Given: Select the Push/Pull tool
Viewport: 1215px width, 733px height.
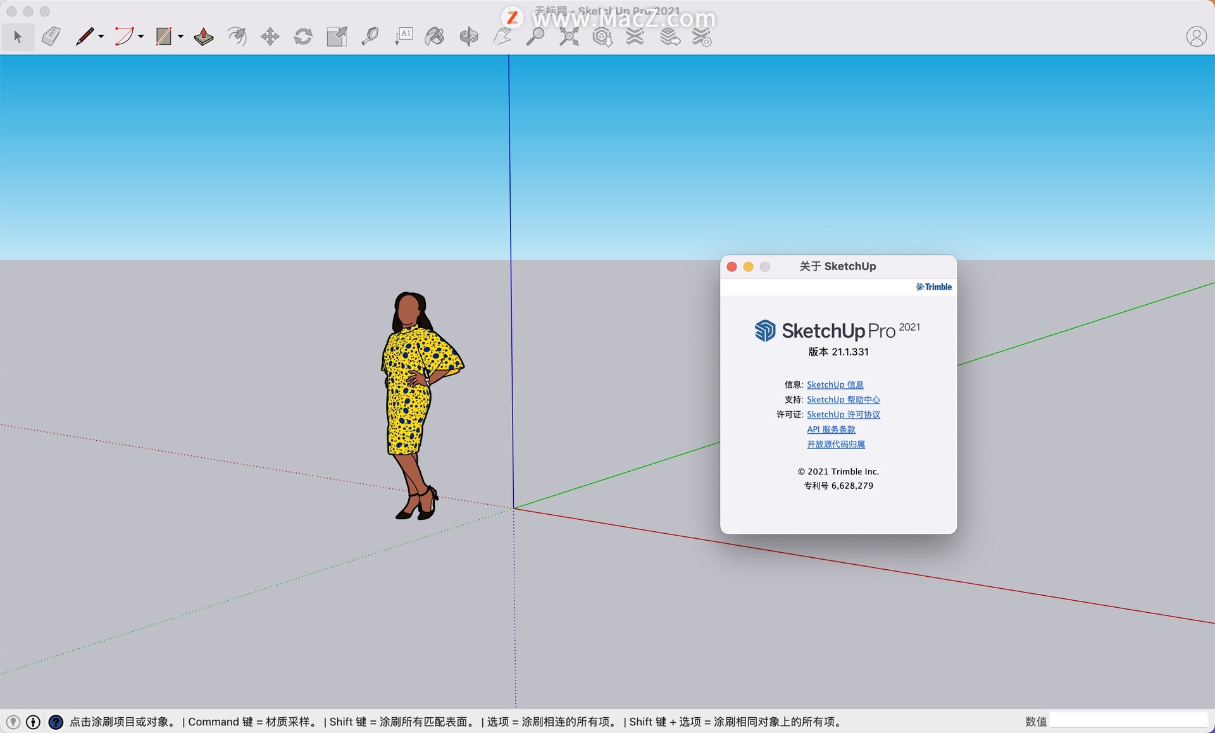Looking at the screenshot, I should click(x=204, y=37).
